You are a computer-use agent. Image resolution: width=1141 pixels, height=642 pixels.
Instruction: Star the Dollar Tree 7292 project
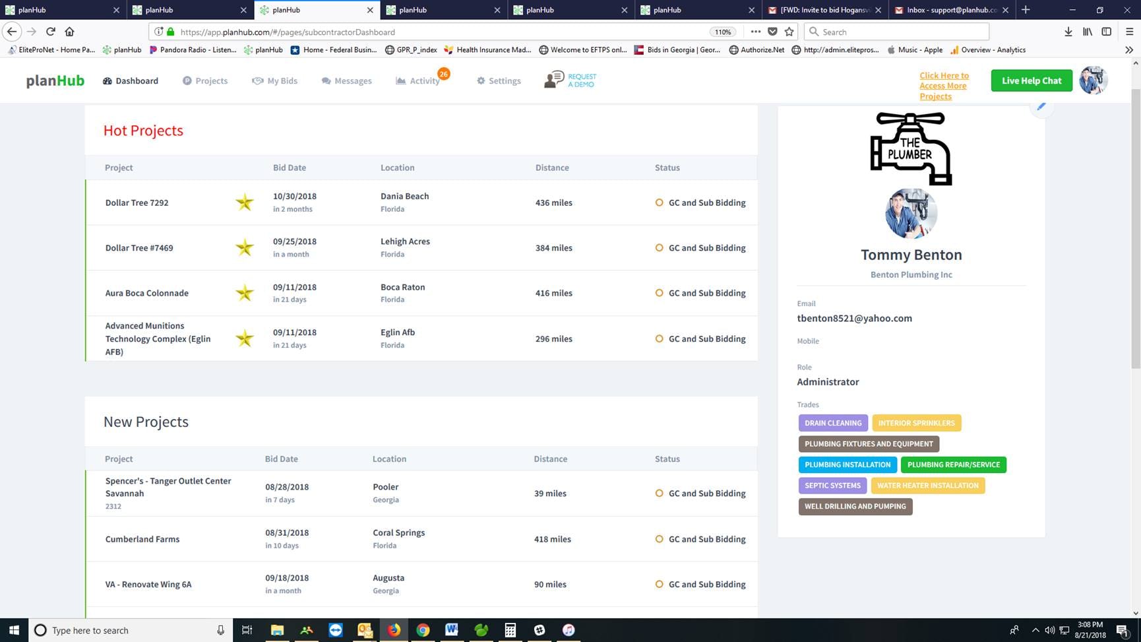(x=245, y=202)
